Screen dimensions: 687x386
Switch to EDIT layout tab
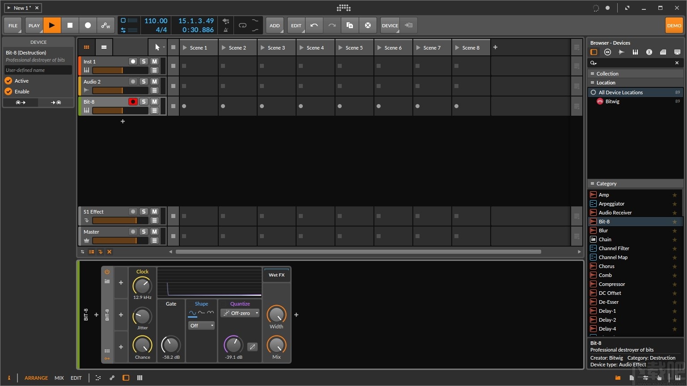(76, 378)
